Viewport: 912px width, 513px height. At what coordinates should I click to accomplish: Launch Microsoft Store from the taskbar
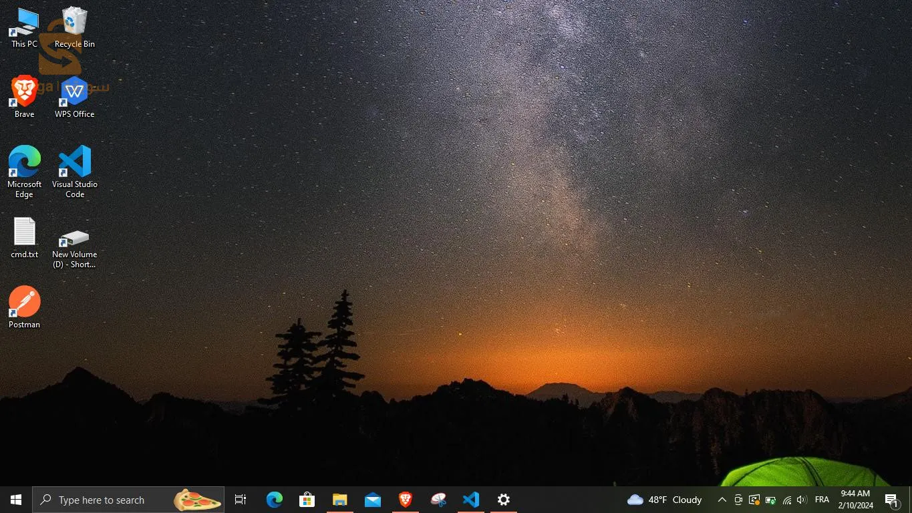[307, 499]
